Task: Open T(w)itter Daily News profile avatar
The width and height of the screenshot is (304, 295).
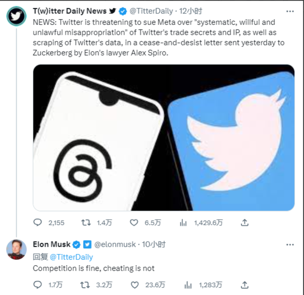Action: (17, 16)
